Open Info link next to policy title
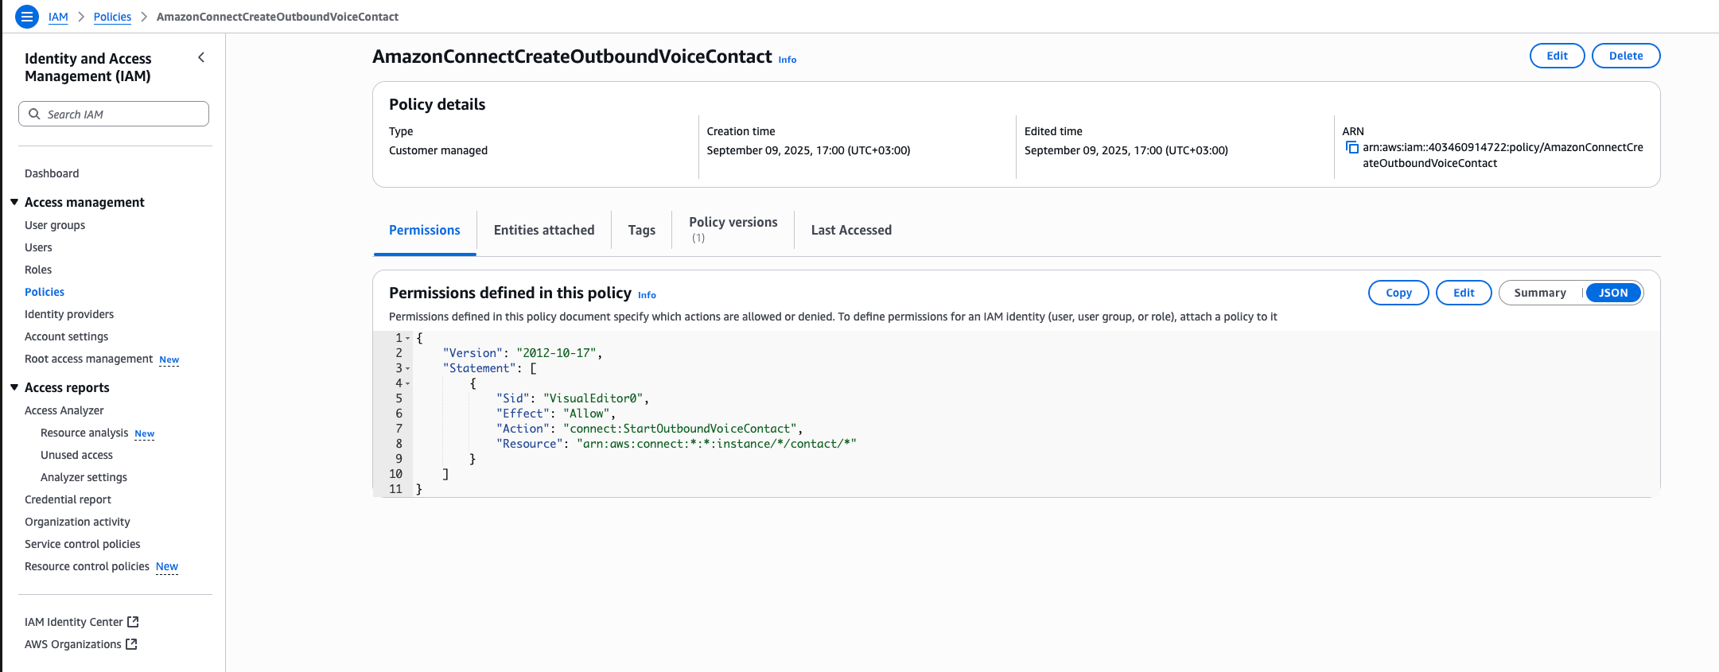The image size is (1719, 672). coord(788,60)
